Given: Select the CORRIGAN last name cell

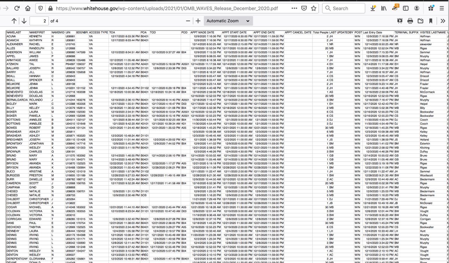Looking at the screenshot, I should (x=14, y=219).
